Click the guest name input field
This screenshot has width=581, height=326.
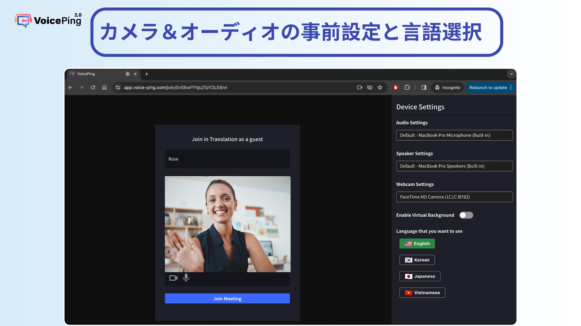(x=227, y=159)
